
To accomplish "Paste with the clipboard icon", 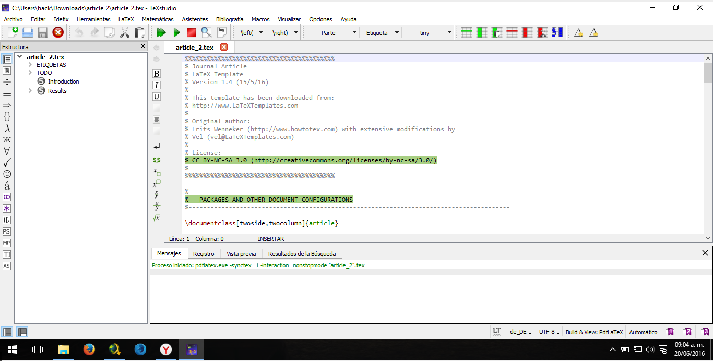I will point(139,32).
